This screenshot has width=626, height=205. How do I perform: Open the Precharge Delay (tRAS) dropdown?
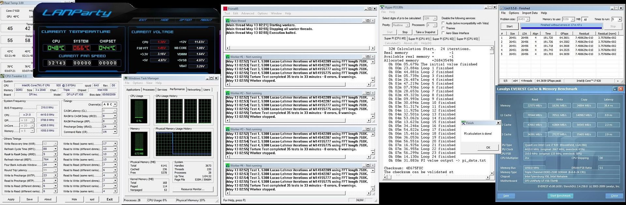115,126
